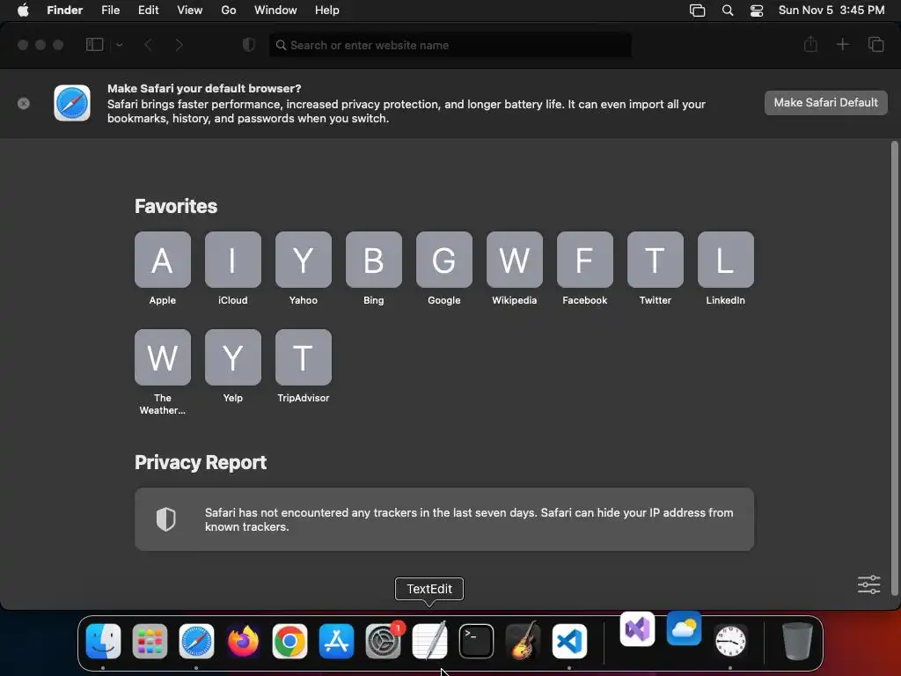Open the Facebook favorite tile
Image resolution: width=901 pixels, height=676 pixels.
click(x=585, y=260)
